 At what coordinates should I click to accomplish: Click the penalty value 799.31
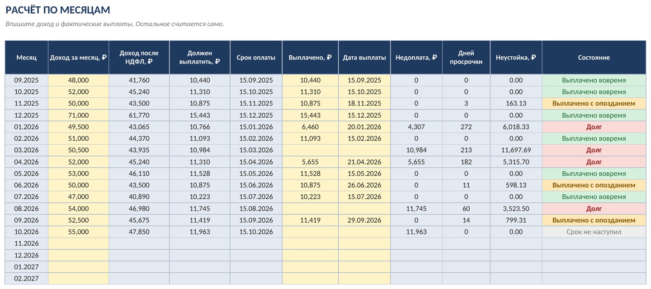tap(516, 220)
